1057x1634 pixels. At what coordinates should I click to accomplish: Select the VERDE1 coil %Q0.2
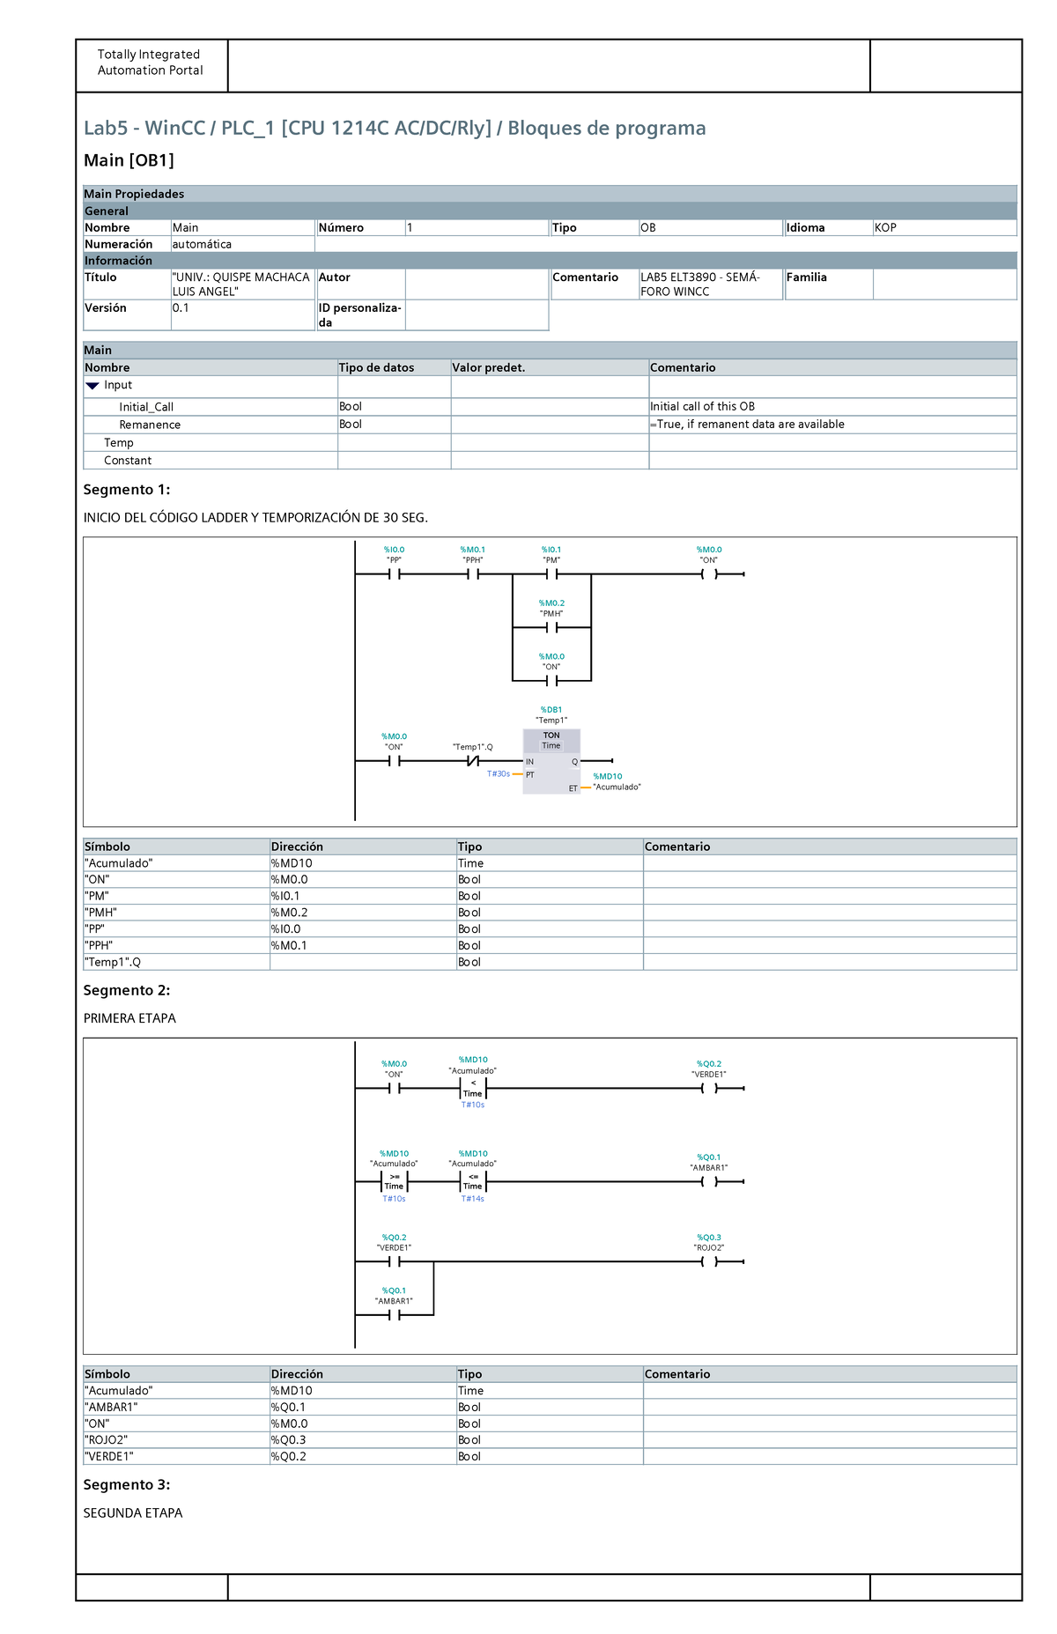point(709,1089)
